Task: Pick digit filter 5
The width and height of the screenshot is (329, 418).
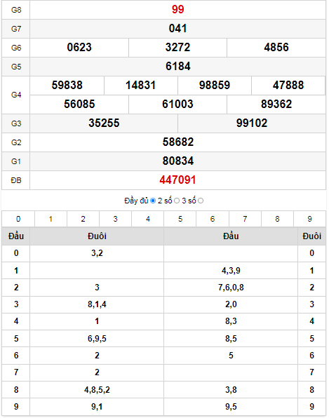Action: click(180, 219)
